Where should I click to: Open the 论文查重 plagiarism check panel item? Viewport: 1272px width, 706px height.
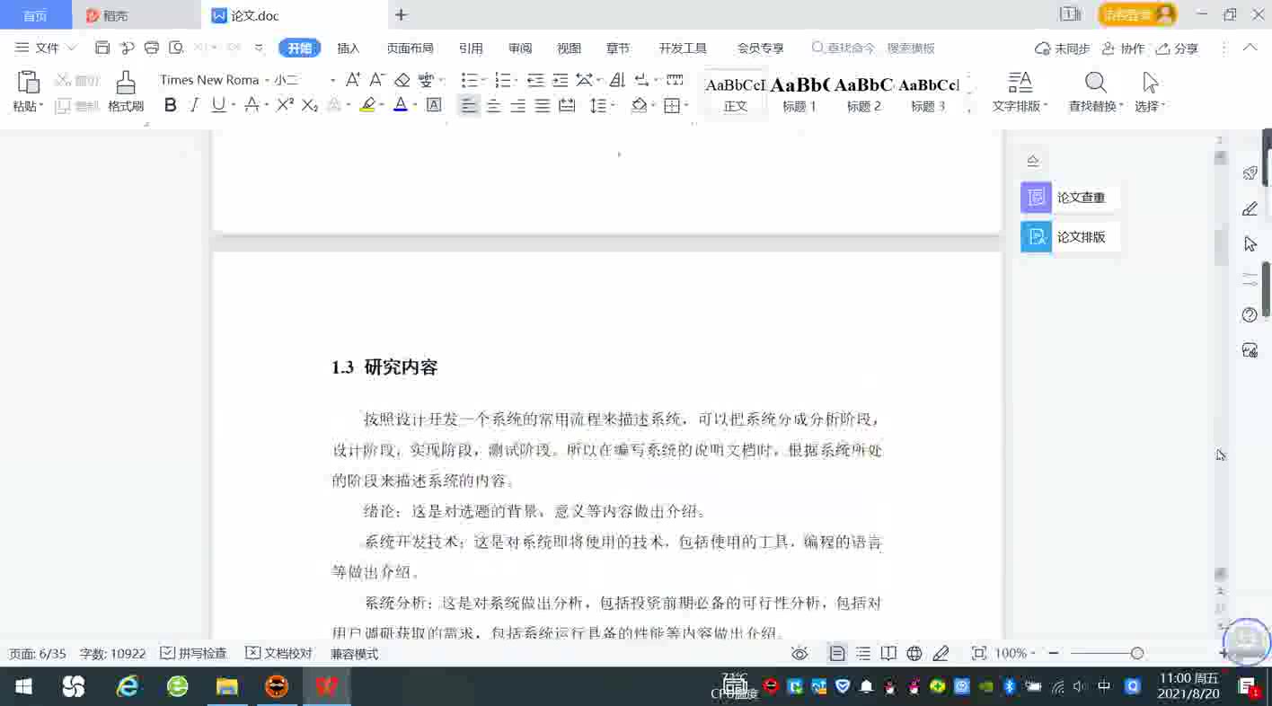click(x=1069, y=198)
